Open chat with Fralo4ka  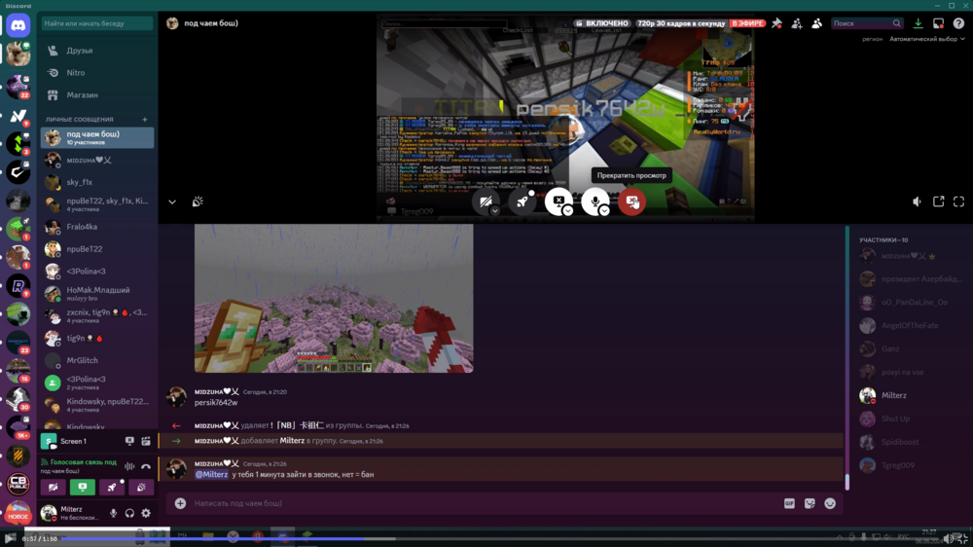point(97,227)
